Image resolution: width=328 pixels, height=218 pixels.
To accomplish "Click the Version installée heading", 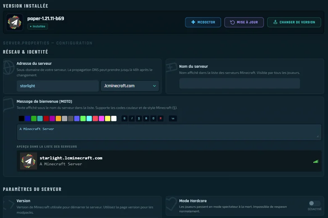I will click(x=25, y=6).
